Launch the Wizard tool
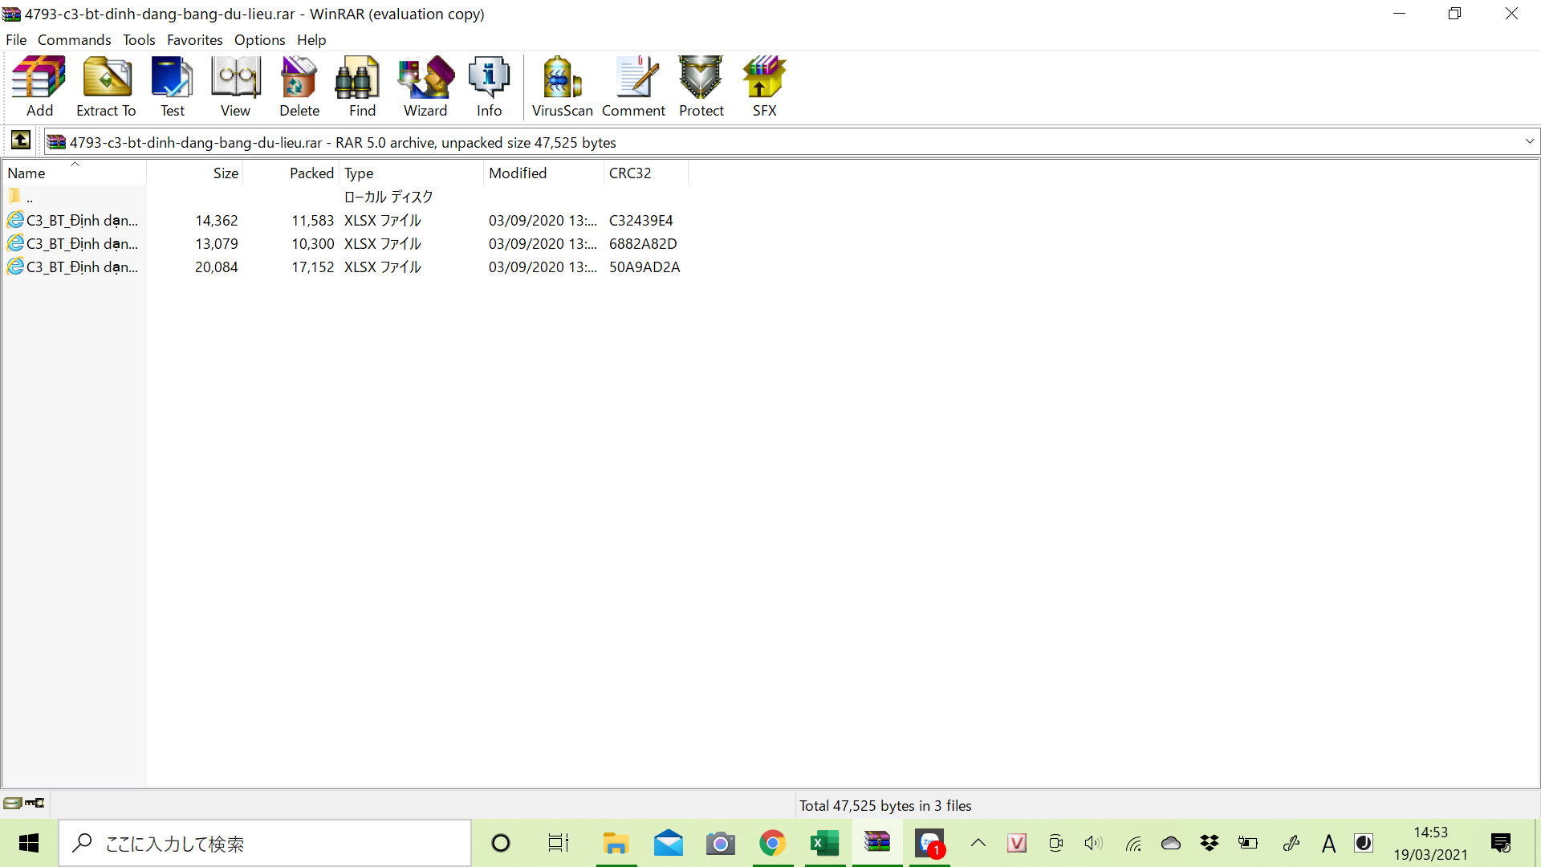This screenshot has width=1541, height=867. pyautogui.click(x=425, y=87)
